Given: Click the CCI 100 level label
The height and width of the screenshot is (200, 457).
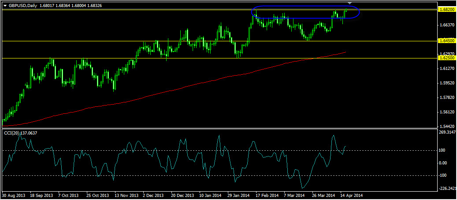Looking at the screenshot, I should pos(442,150).
